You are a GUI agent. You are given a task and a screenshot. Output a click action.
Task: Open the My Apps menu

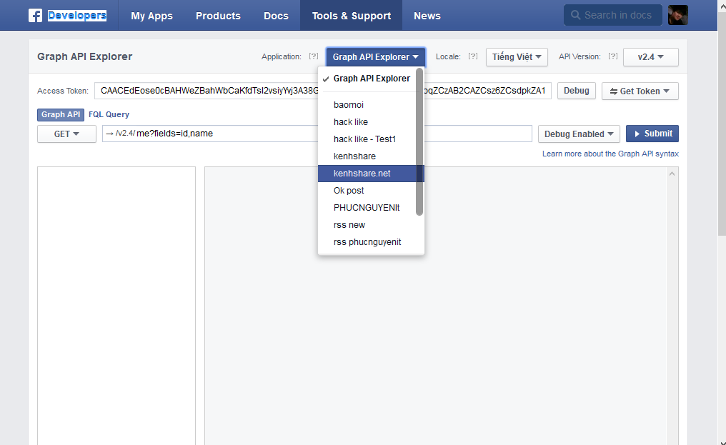(x=151, y=16)
